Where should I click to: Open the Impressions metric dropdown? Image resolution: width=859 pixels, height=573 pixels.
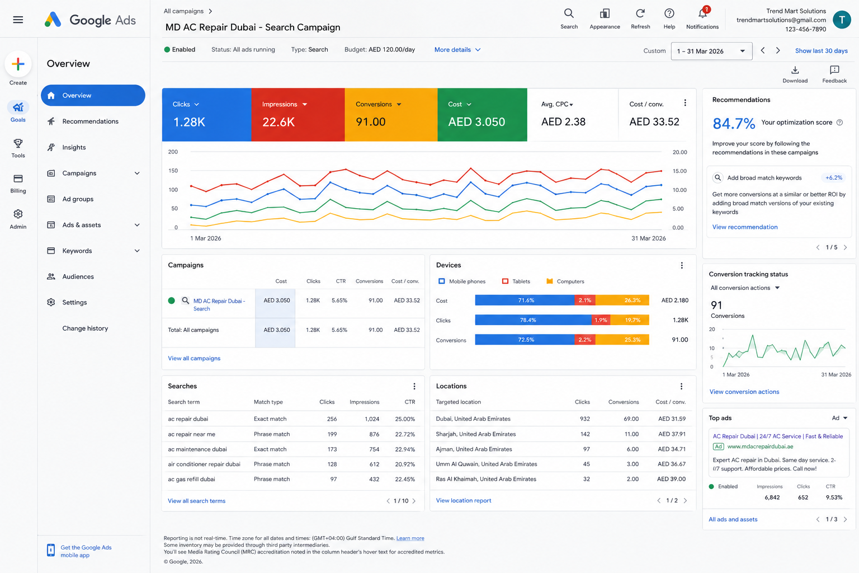point(305,105)
